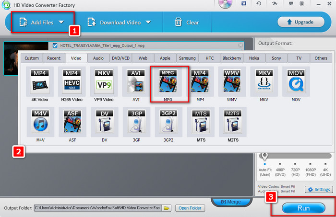Open the list menu icon in title bar
Screen dimensions: 336x217
pos(302,3)
